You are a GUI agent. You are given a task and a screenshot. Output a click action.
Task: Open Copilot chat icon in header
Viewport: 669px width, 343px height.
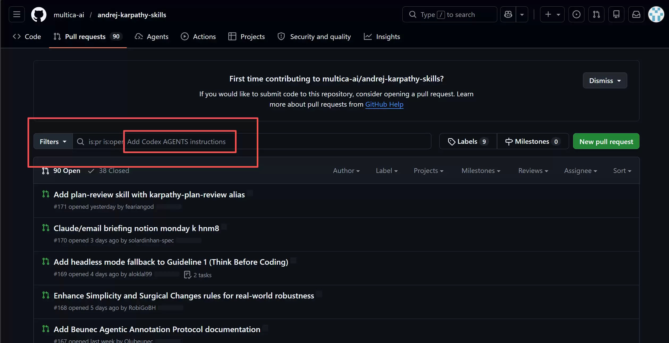tap(508, 14)
